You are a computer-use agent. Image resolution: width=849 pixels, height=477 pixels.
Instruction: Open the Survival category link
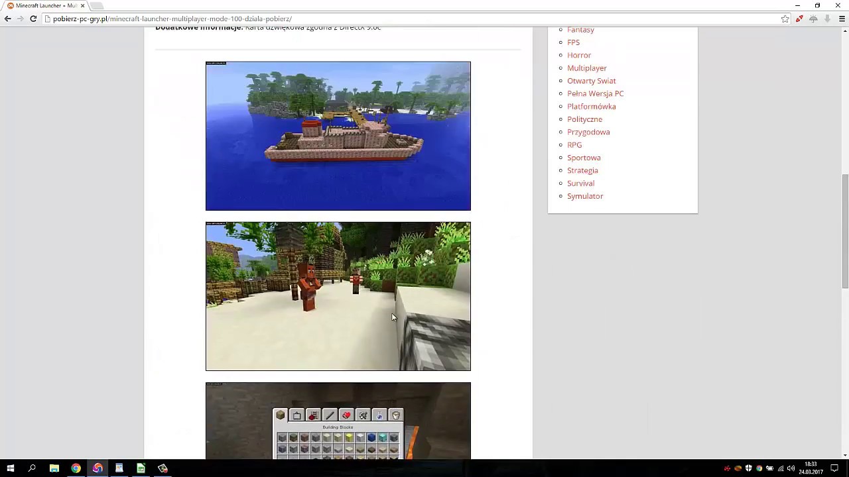[x=580, y=183]
